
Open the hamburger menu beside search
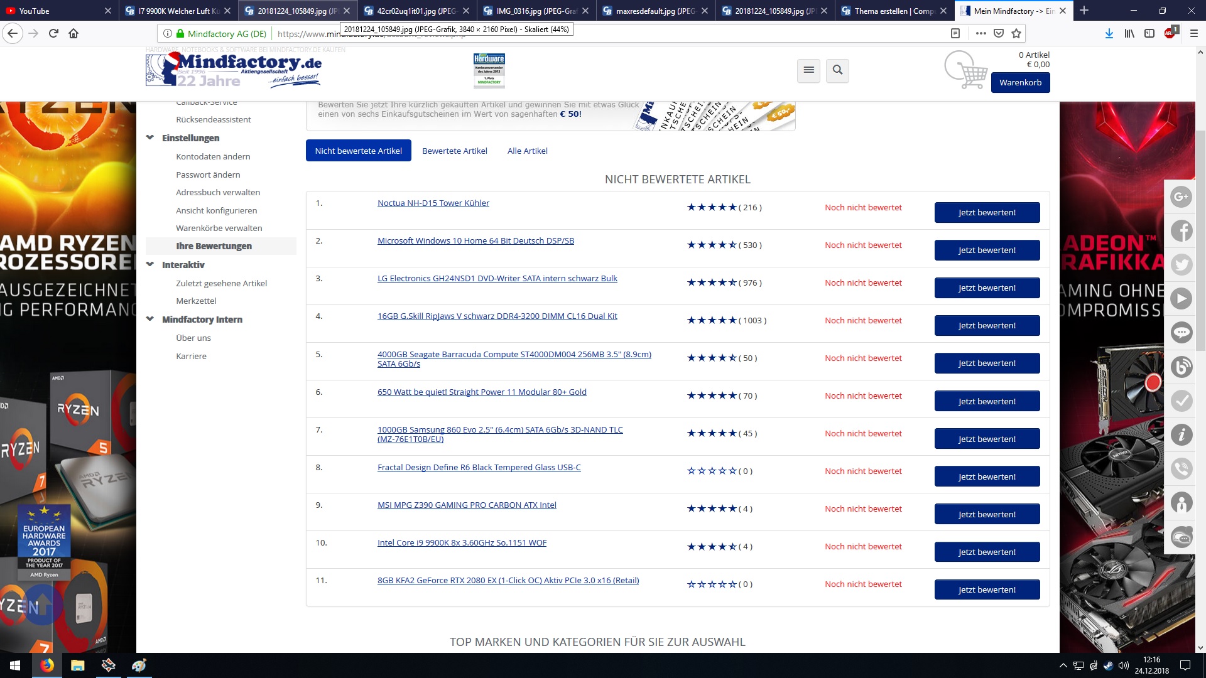pos(808,70)
